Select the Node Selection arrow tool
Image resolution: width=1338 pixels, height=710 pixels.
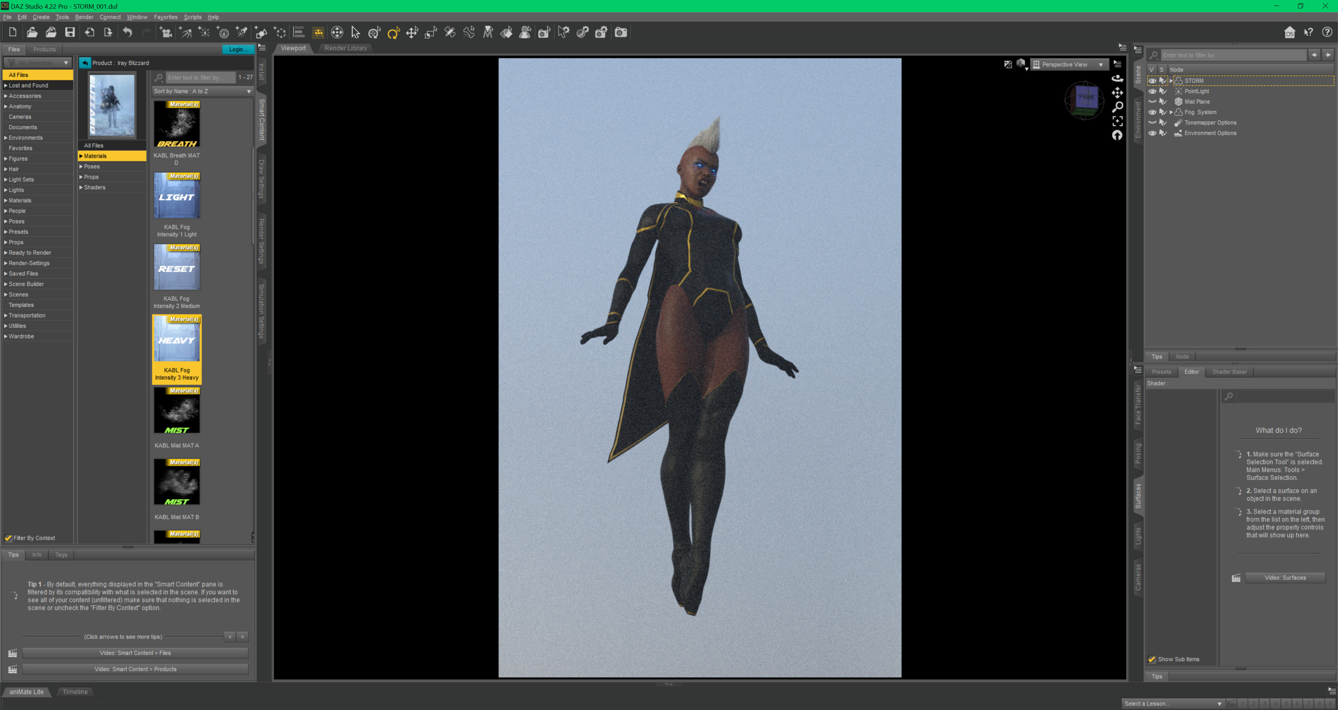pos(355,32)
